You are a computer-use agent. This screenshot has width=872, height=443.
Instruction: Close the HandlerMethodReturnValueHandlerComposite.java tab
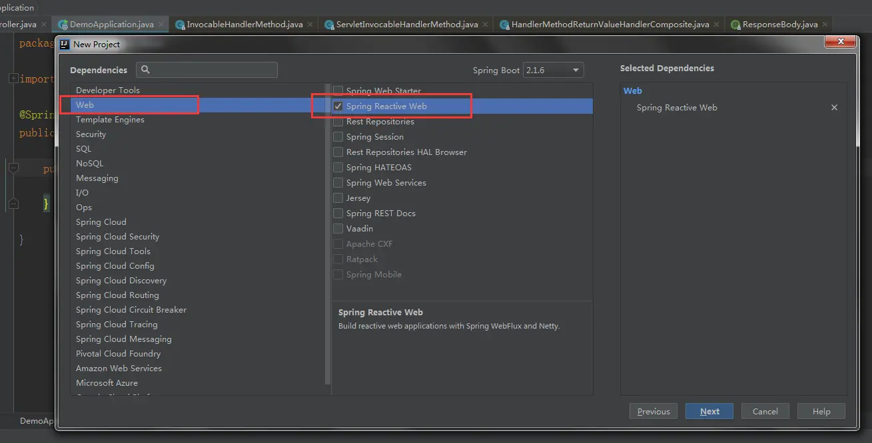[717, 25]
